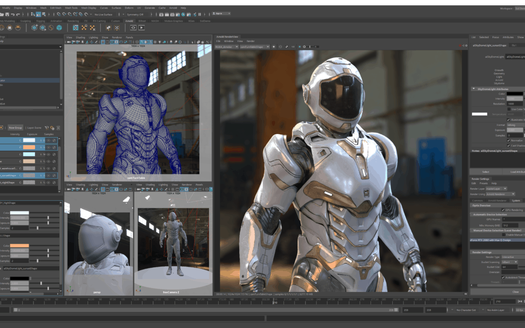Click the Select button in Attribute Editor
This screenshot has height=328, width=525.
486,172
